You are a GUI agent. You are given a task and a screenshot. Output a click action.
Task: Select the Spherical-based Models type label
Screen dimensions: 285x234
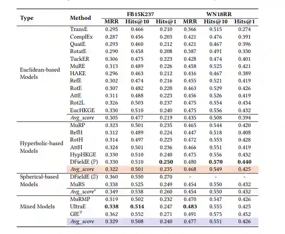pyautogui.click(x=39, y=181)
